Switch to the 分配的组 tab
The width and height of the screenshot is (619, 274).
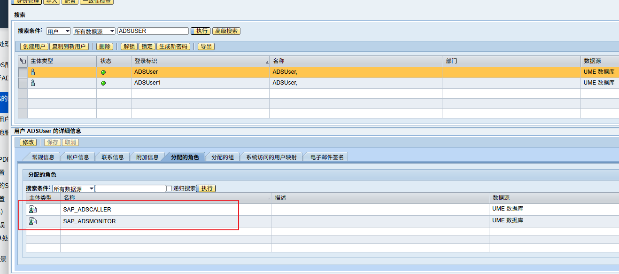point(223,157)
